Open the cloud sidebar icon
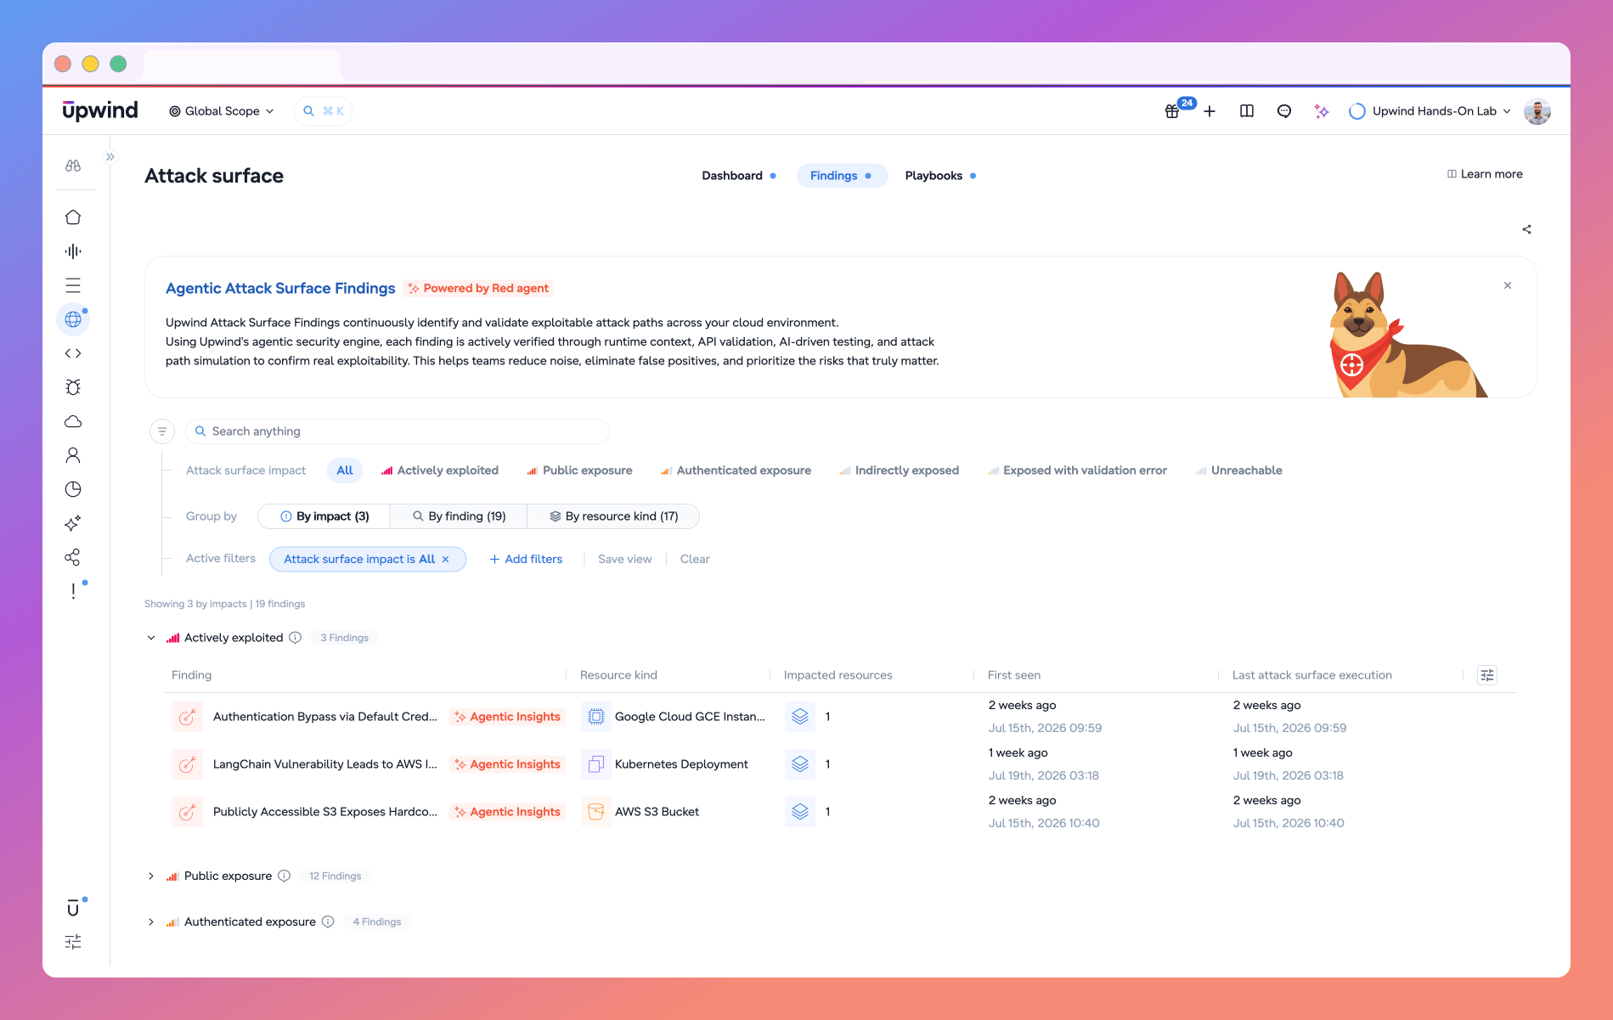Viewport: 1613px width, 1020px height. [73, 421]
